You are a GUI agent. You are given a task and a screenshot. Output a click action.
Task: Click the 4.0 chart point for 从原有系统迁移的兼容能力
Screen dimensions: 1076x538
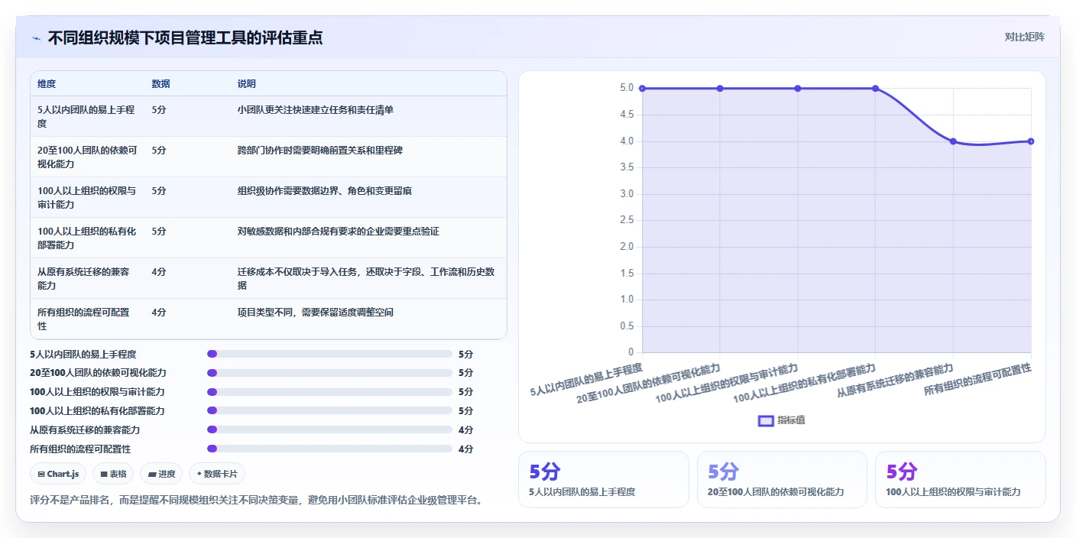953,141
